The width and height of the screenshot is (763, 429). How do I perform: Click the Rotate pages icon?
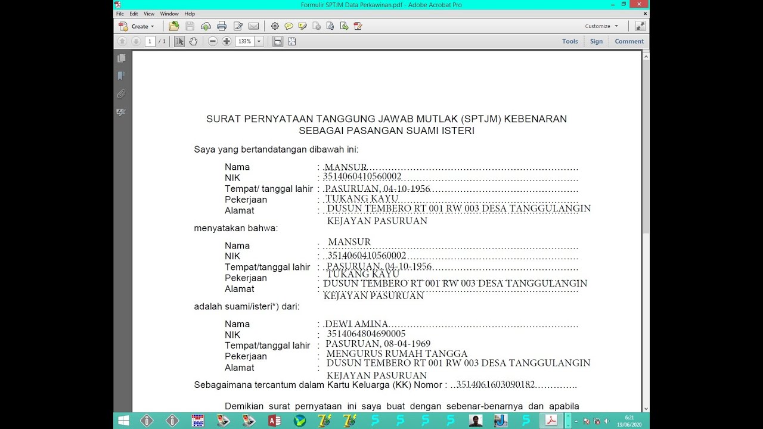click(330, 26)
